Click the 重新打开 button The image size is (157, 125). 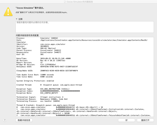tap(145, 120)
